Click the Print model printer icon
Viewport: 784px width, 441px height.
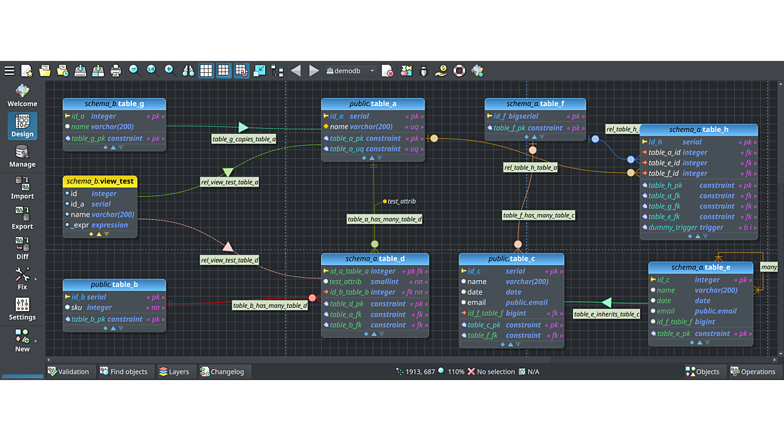point(116,71)
